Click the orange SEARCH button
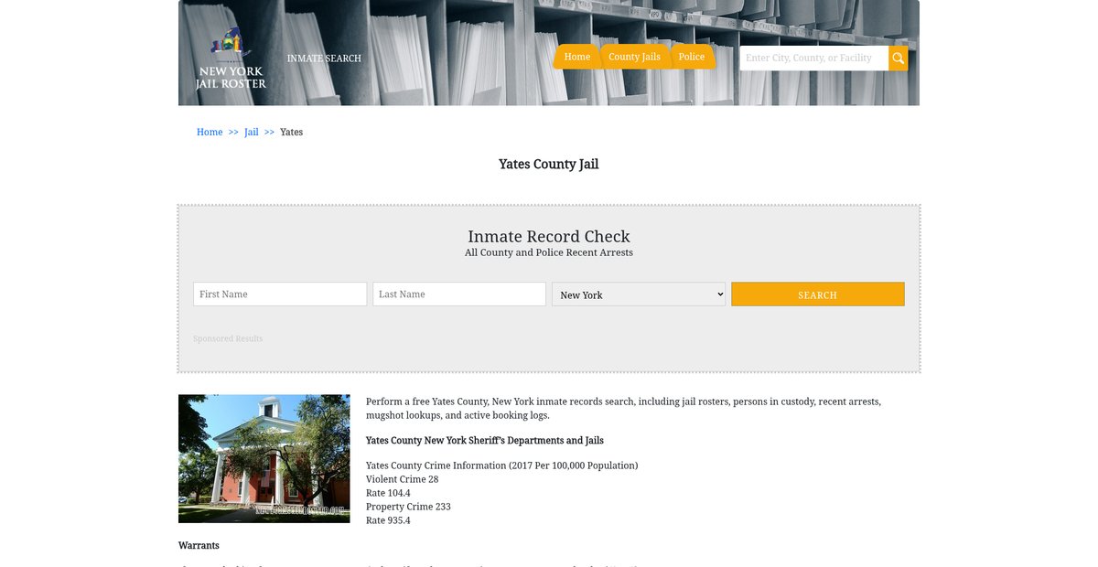 (818, 294)
